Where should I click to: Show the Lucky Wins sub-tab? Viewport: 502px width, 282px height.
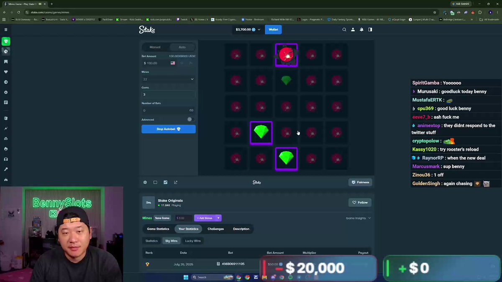193,241
